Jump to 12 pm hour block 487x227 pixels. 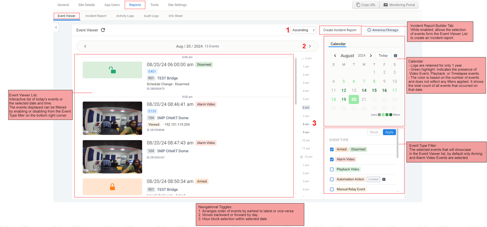tap(308, 157)
